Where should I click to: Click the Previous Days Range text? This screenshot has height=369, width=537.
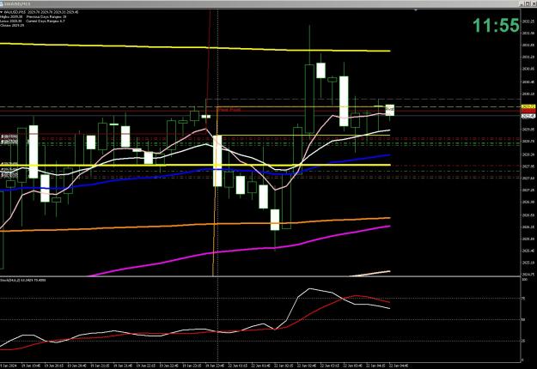coord(46,16)
